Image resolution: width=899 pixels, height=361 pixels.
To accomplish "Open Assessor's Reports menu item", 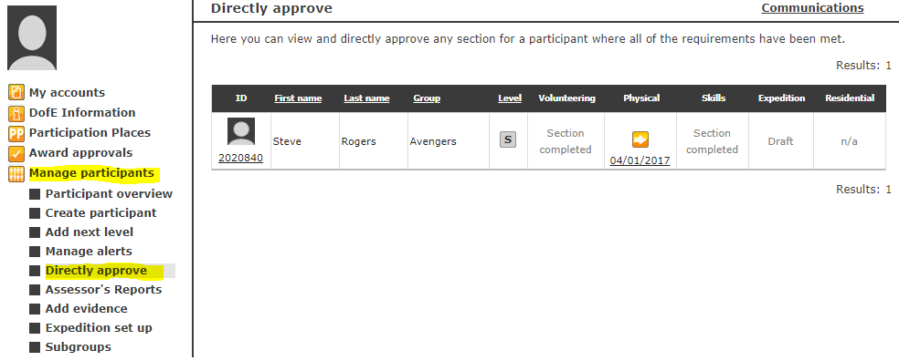I will click(104, 290).
